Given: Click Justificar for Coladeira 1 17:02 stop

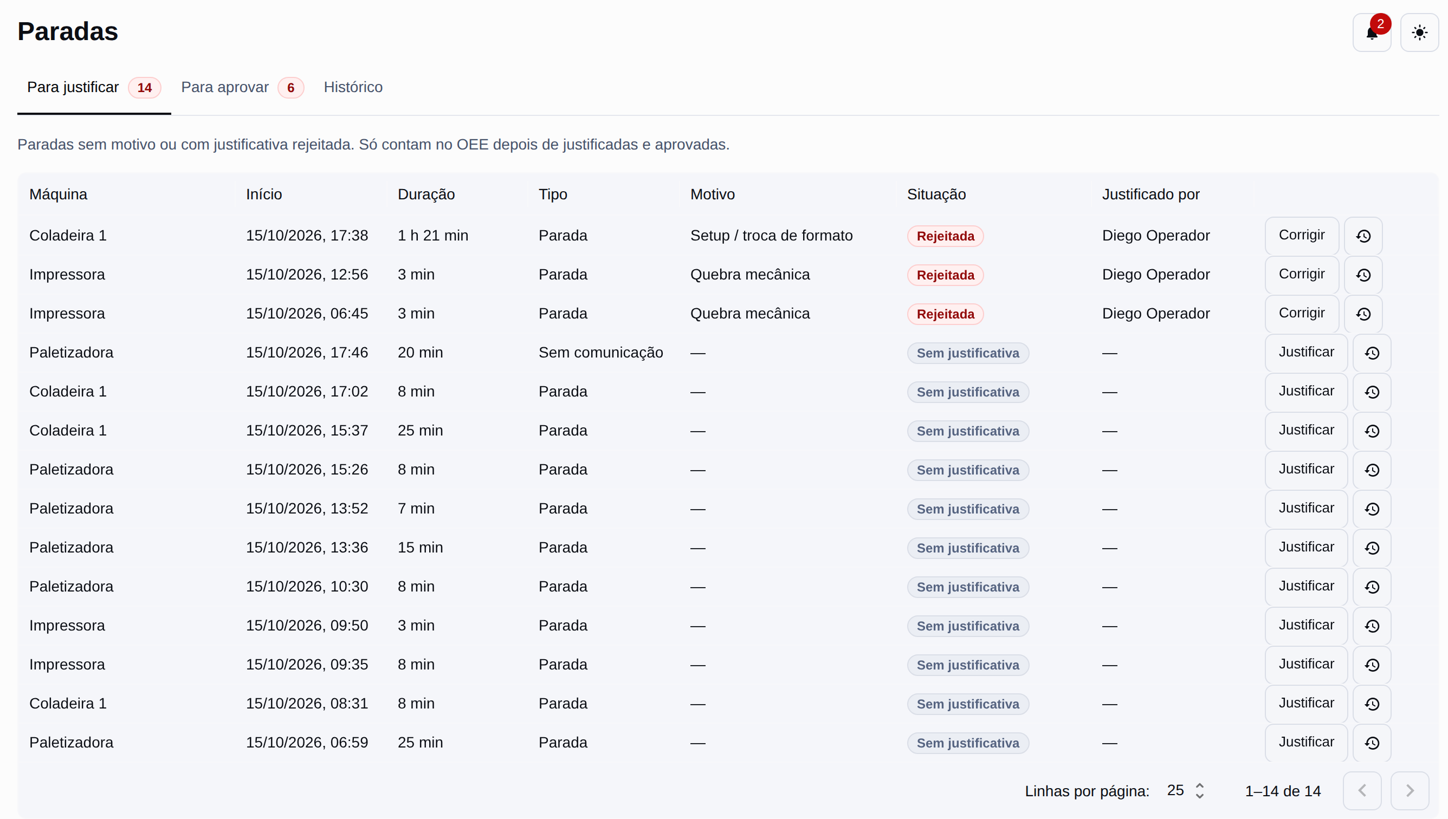Looking at the screenshot, I should pyautogui.click(x=1306, y=392).
